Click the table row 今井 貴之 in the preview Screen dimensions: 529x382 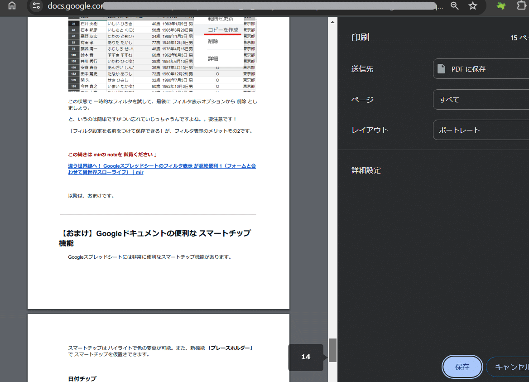[x=162, y=87]
